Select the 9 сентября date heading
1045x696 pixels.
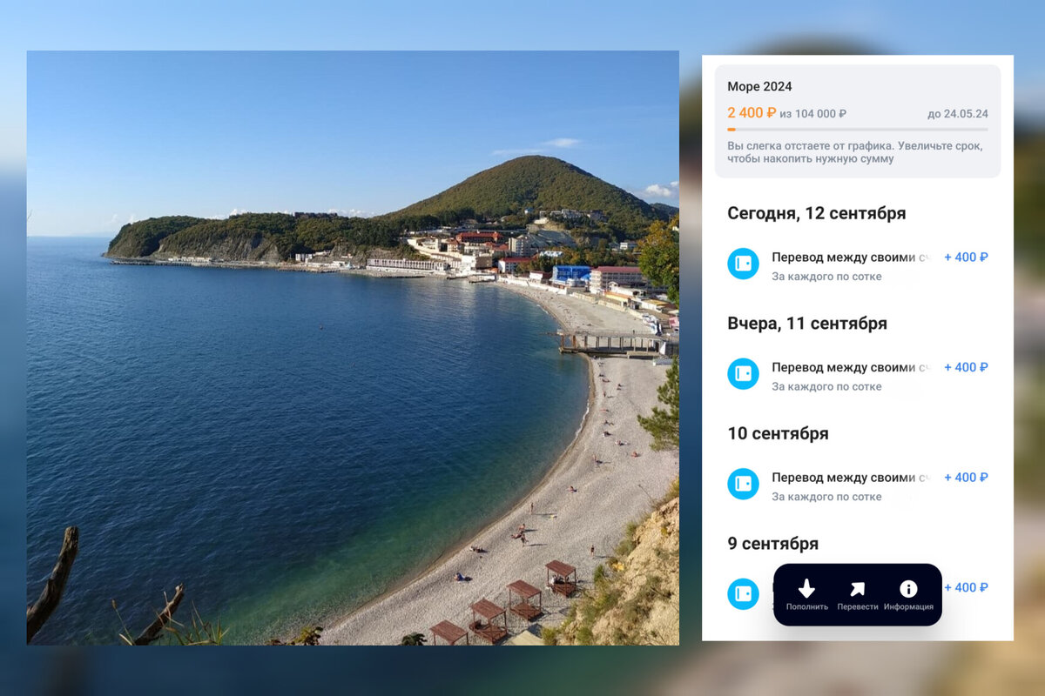[x=773, y=543]
